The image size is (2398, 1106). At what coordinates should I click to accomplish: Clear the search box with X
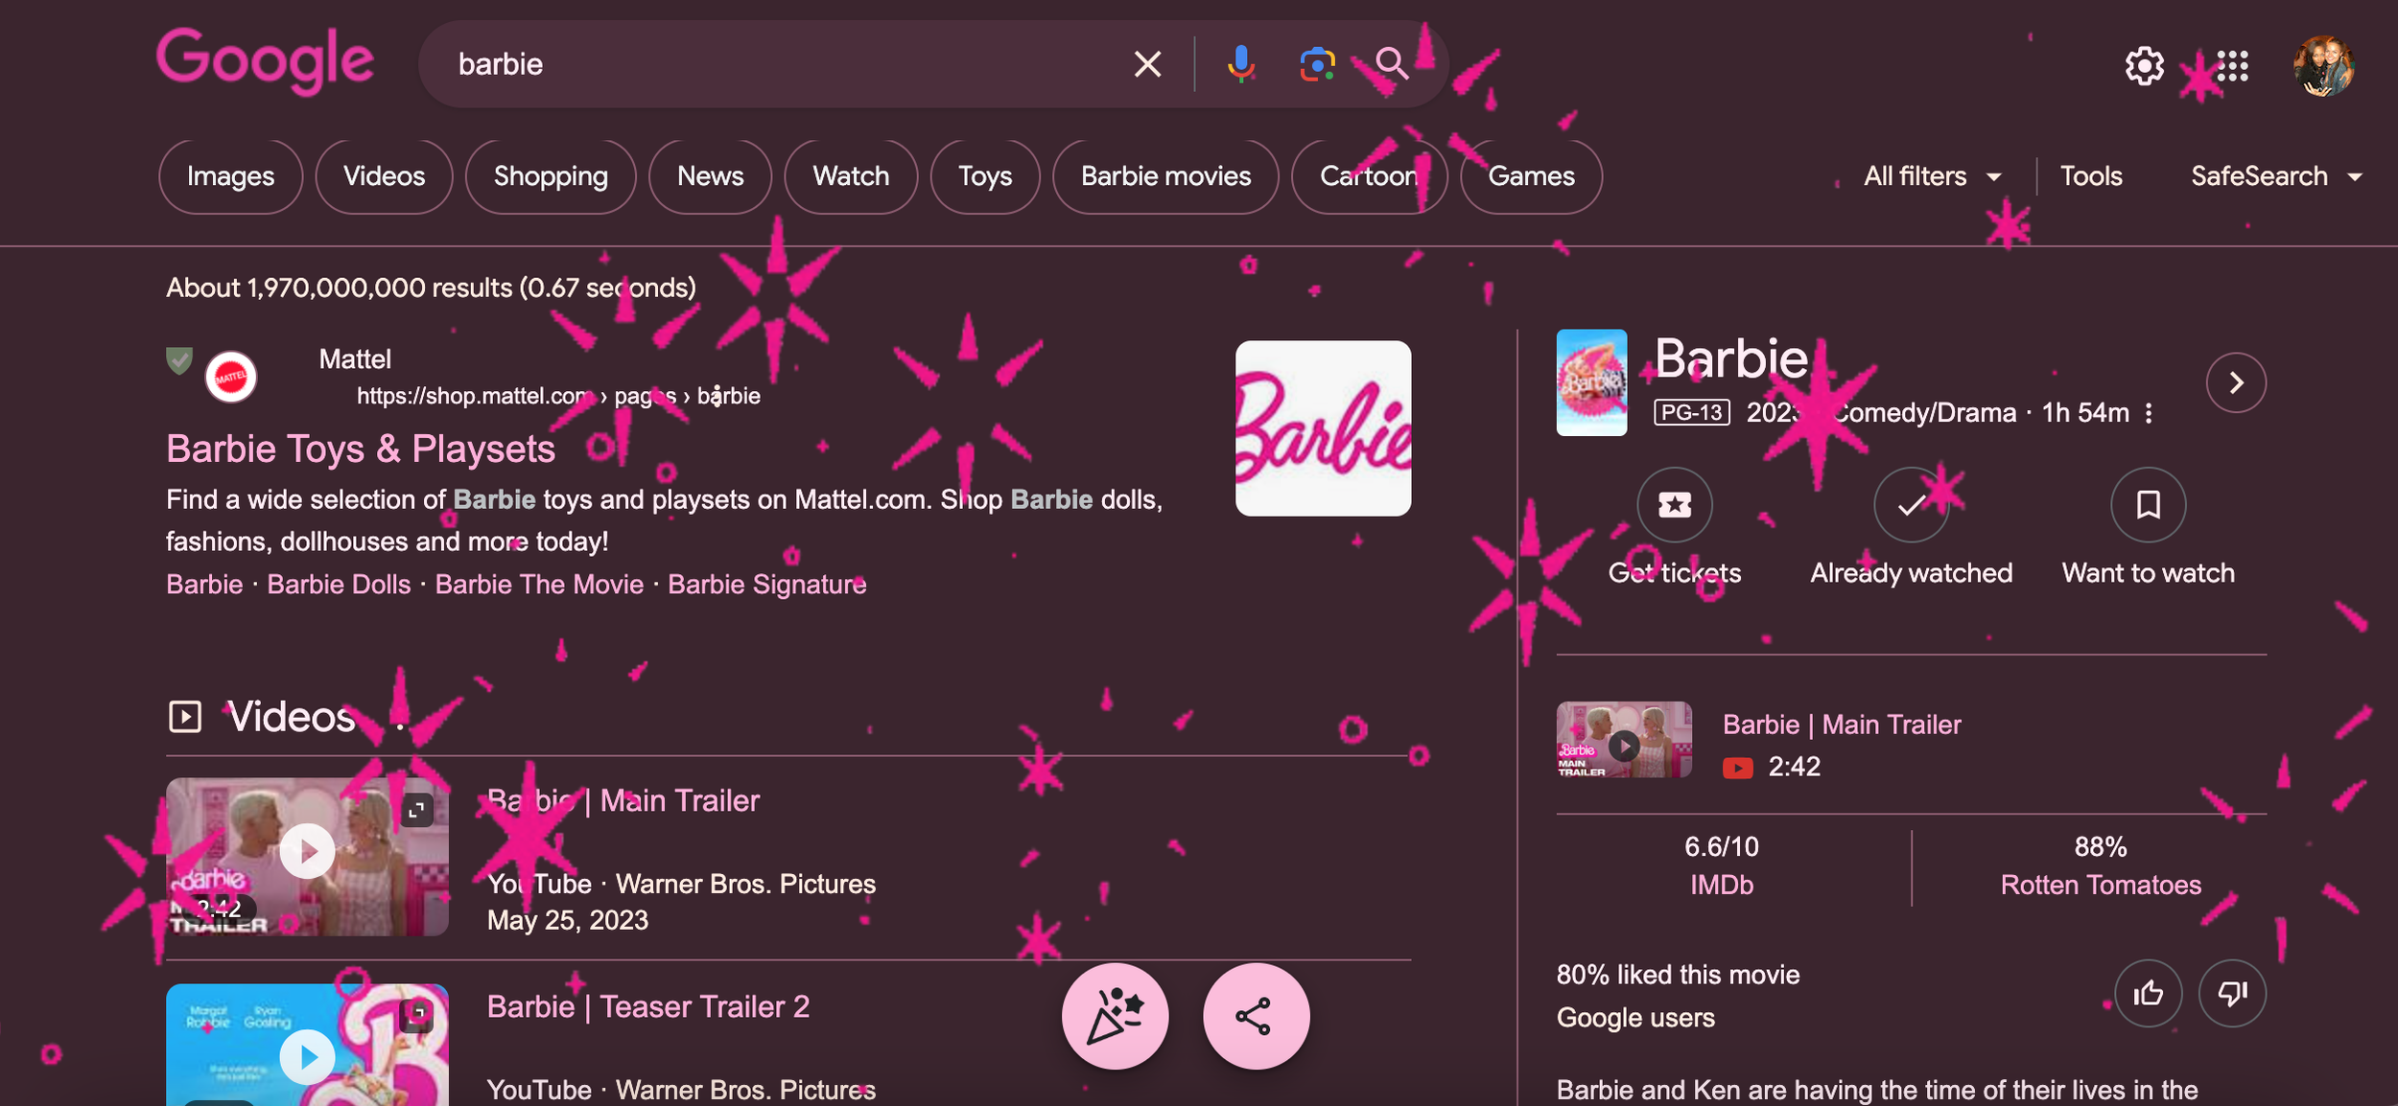[1147, 64]
